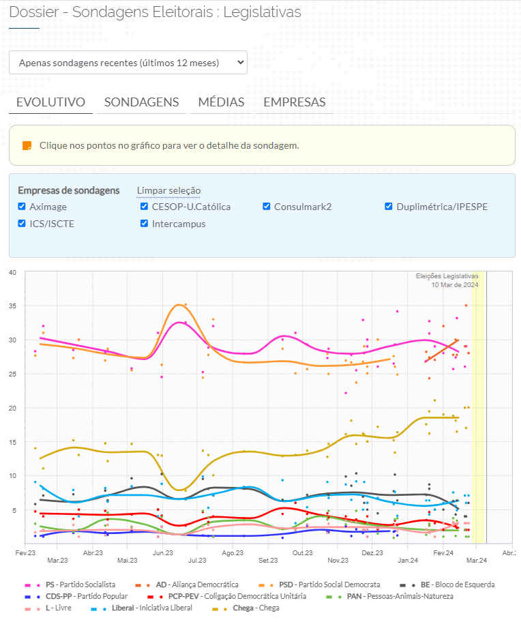Image resolution: width=521 pixels, height=622 pixels.
Task: Toggle BE Bloco de Esquerda legend entry
Action: (408, 585)
